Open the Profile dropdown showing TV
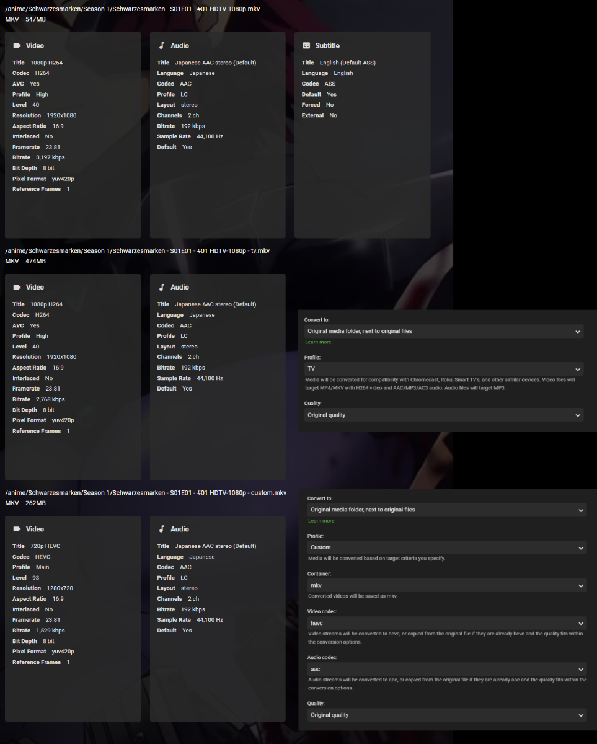Screen dimensions: 597x744 pos(444,368)
